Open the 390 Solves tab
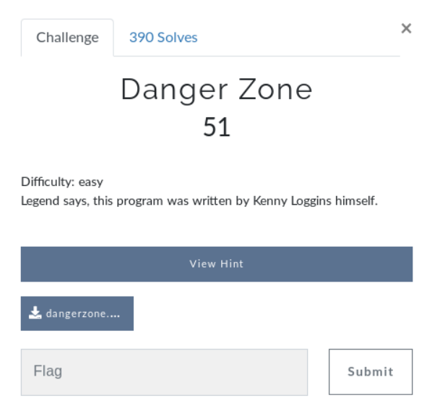The height and width of the screenshot is (419, 427). coord(163,38)
